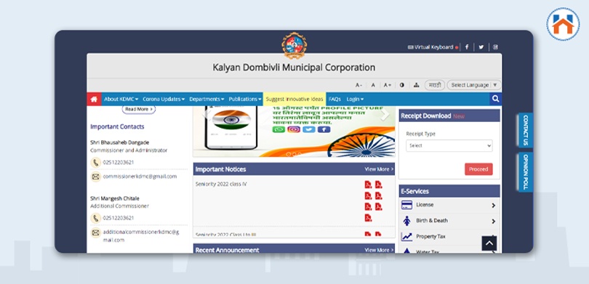This screenshot has height=284, width=589.
Task: Switch site language to Marathi button
Action: (435, 85)
